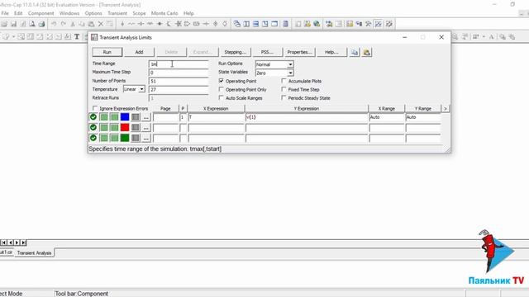This screenshot has height=297, width=529.
Task: Open the Transient menu
Action: [117, 13]
